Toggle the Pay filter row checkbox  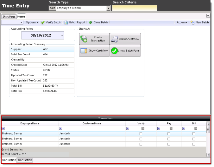coord(171,128)
